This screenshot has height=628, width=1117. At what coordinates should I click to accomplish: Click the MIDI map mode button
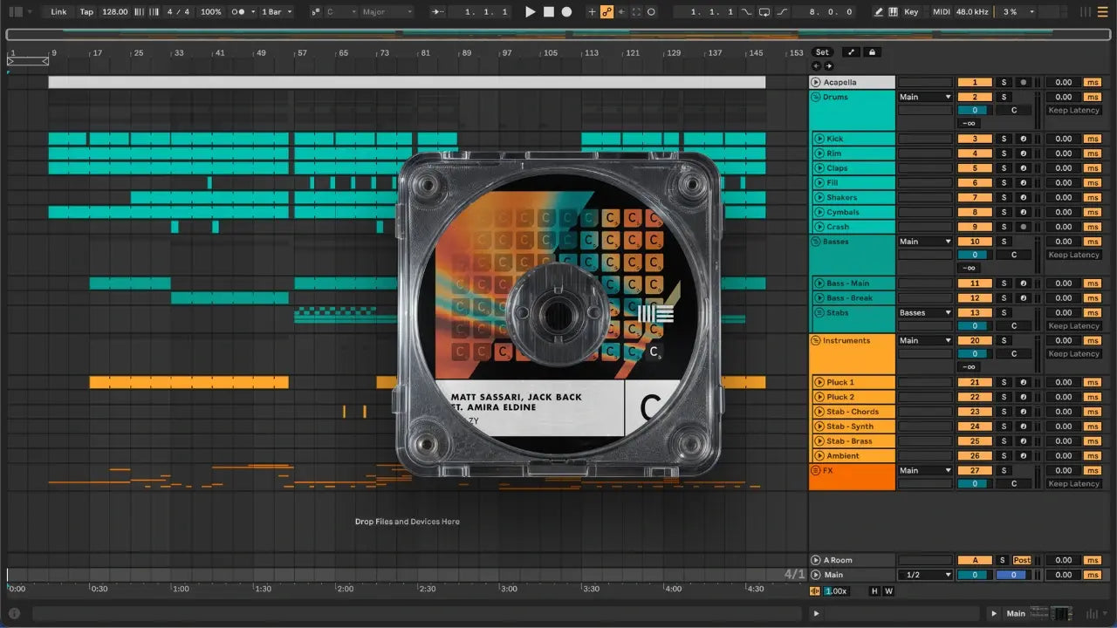click(x=941, y=12)
